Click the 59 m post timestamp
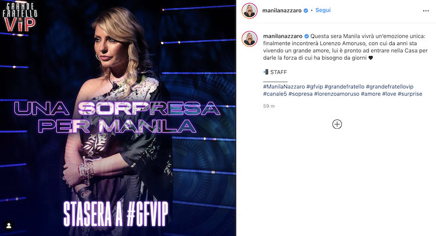The height and width of the screenshot is (236, 436). click(x=269, y=106)
